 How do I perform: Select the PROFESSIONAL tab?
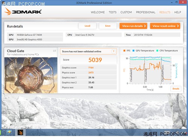[146, 12]
